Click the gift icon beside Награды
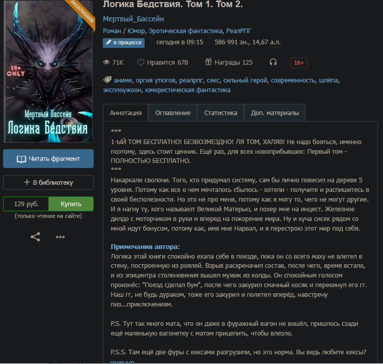This screenshot has width=383, height=364. [208, 62]
